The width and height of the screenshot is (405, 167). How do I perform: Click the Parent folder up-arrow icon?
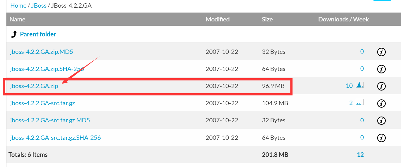click(14, 34)
